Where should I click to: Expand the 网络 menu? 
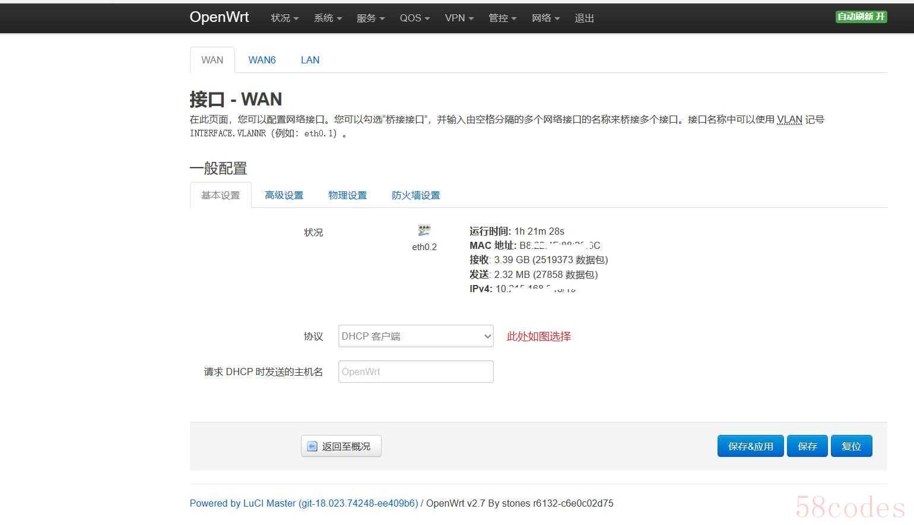(545, 18)
